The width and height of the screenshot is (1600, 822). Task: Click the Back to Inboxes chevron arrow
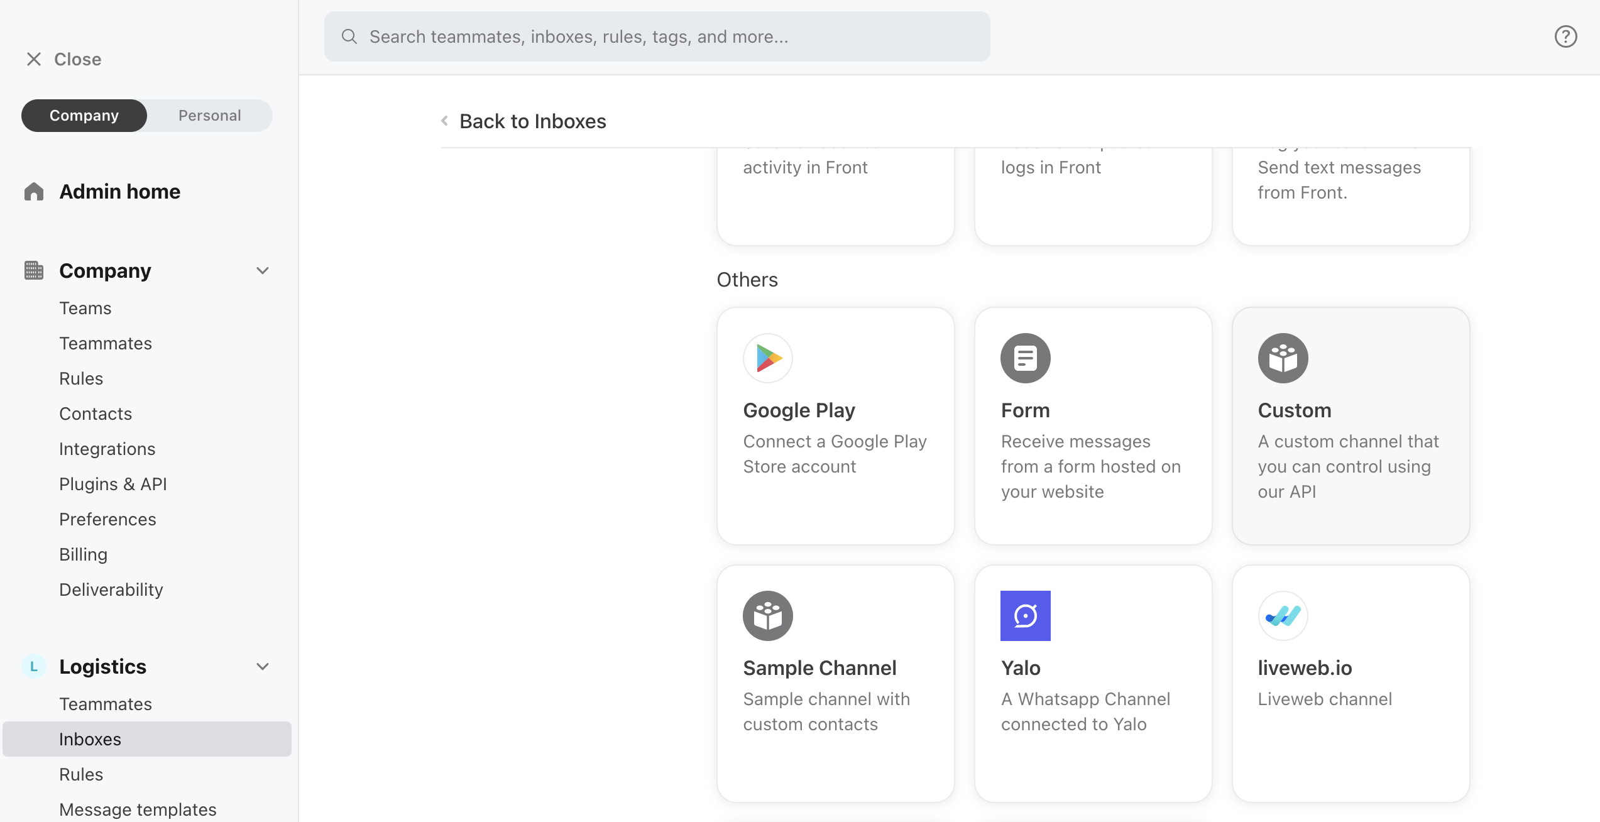(x=445, y=121)
